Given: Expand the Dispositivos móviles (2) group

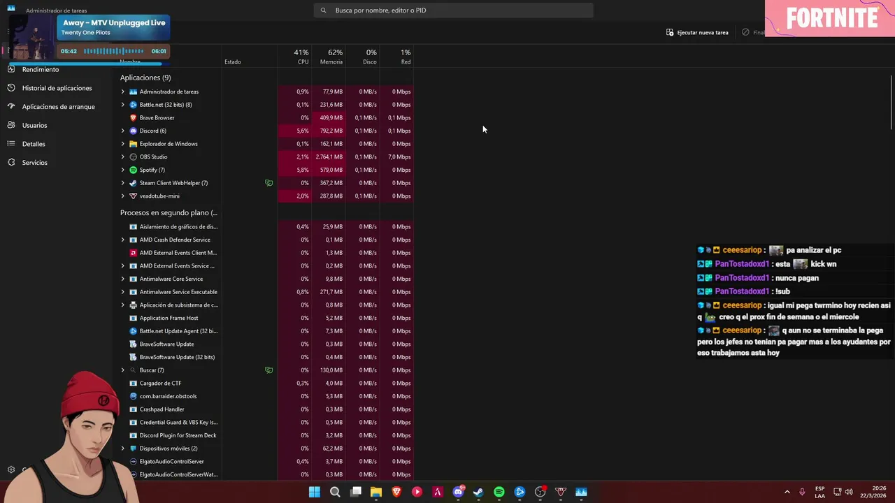Looking at the screenshot, I should tap(122, 449).
